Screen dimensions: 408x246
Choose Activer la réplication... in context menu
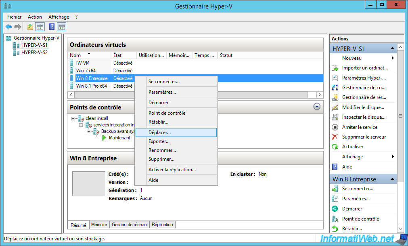tap(176, 170)
